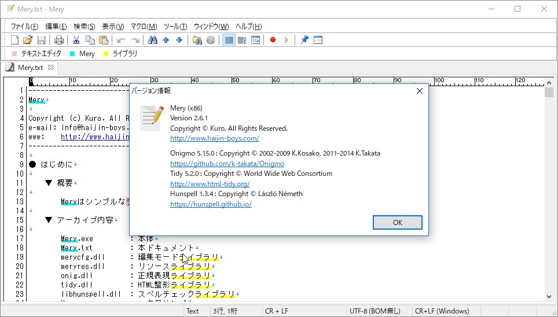The height and width of the screenshot is (317, 558).
Task: Select the Mery.txt document tab
Action: tap(30, 68)
